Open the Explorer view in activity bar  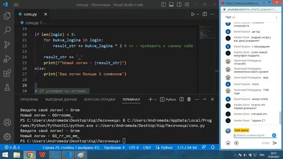7,16
